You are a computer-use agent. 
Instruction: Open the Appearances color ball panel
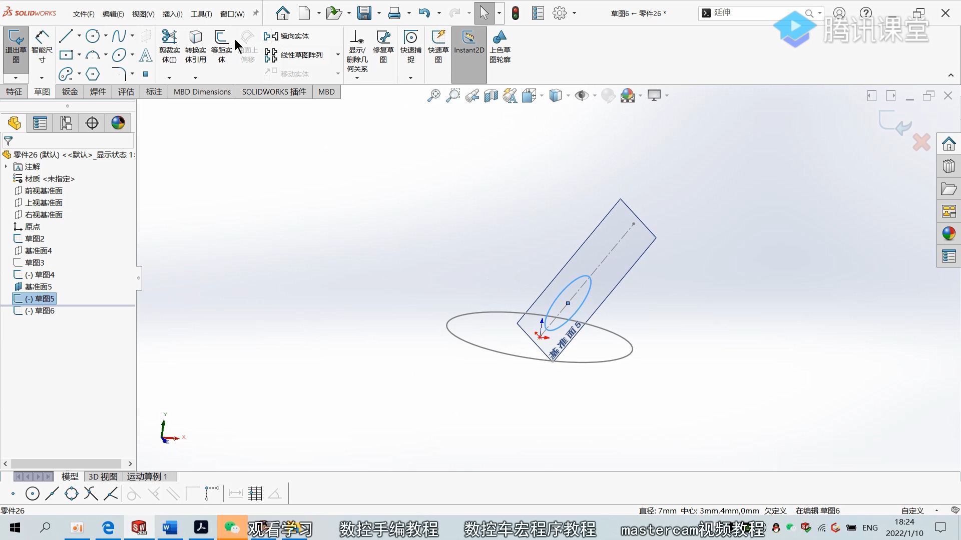949,233
